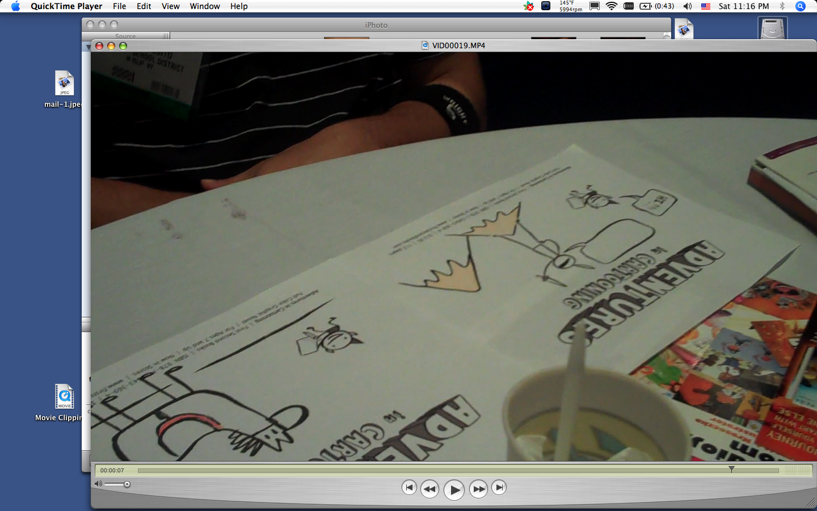Viewport: 817px width, 511px height.
Task: Adjust the QuickTime volume slider knob
Action: point(127,484)
